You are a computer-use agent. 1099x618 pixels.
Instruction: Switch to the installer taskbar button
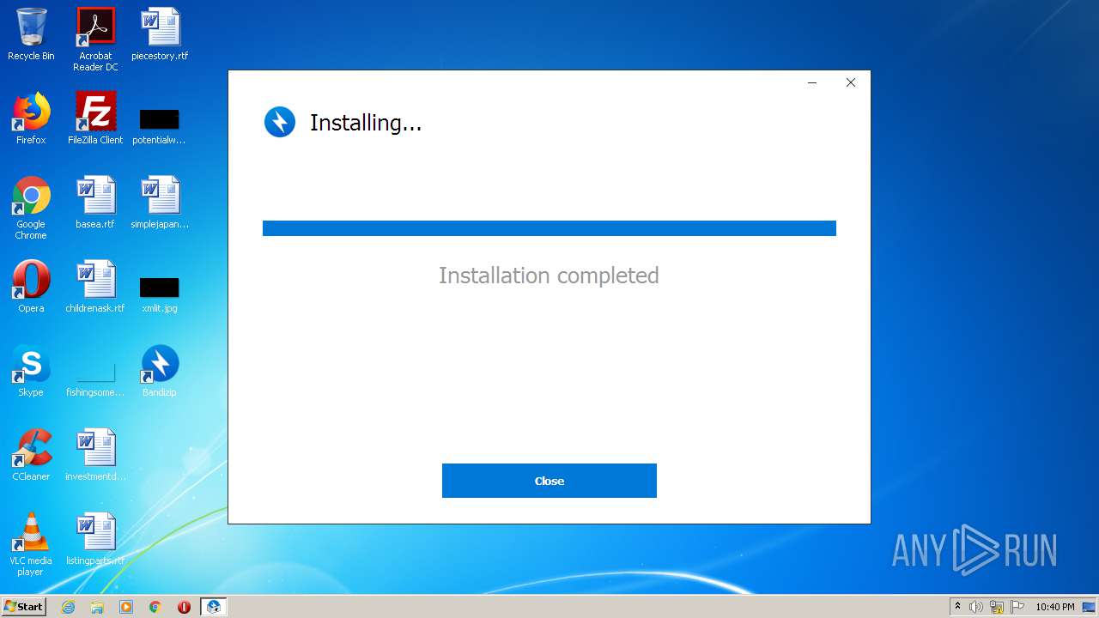pos(213,607)
